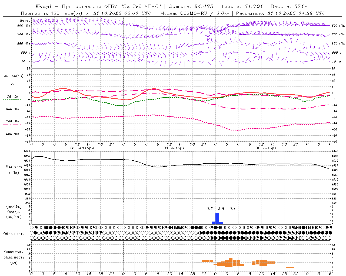Click the 0.7 precipitation value label

click(x=209, y=209)
